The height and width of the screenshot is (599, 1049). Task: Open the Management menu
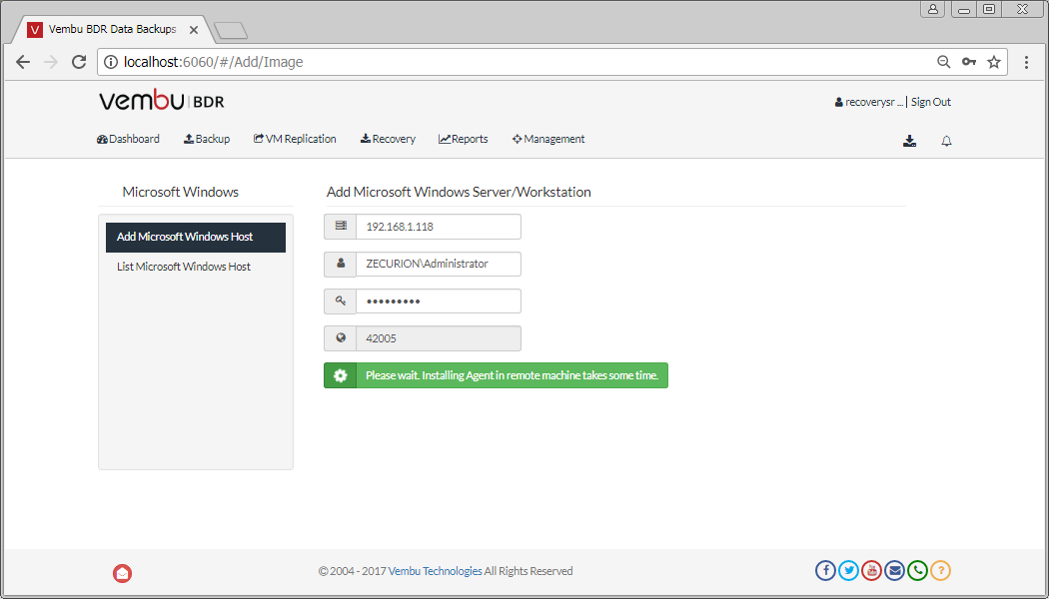coord(548,139)
